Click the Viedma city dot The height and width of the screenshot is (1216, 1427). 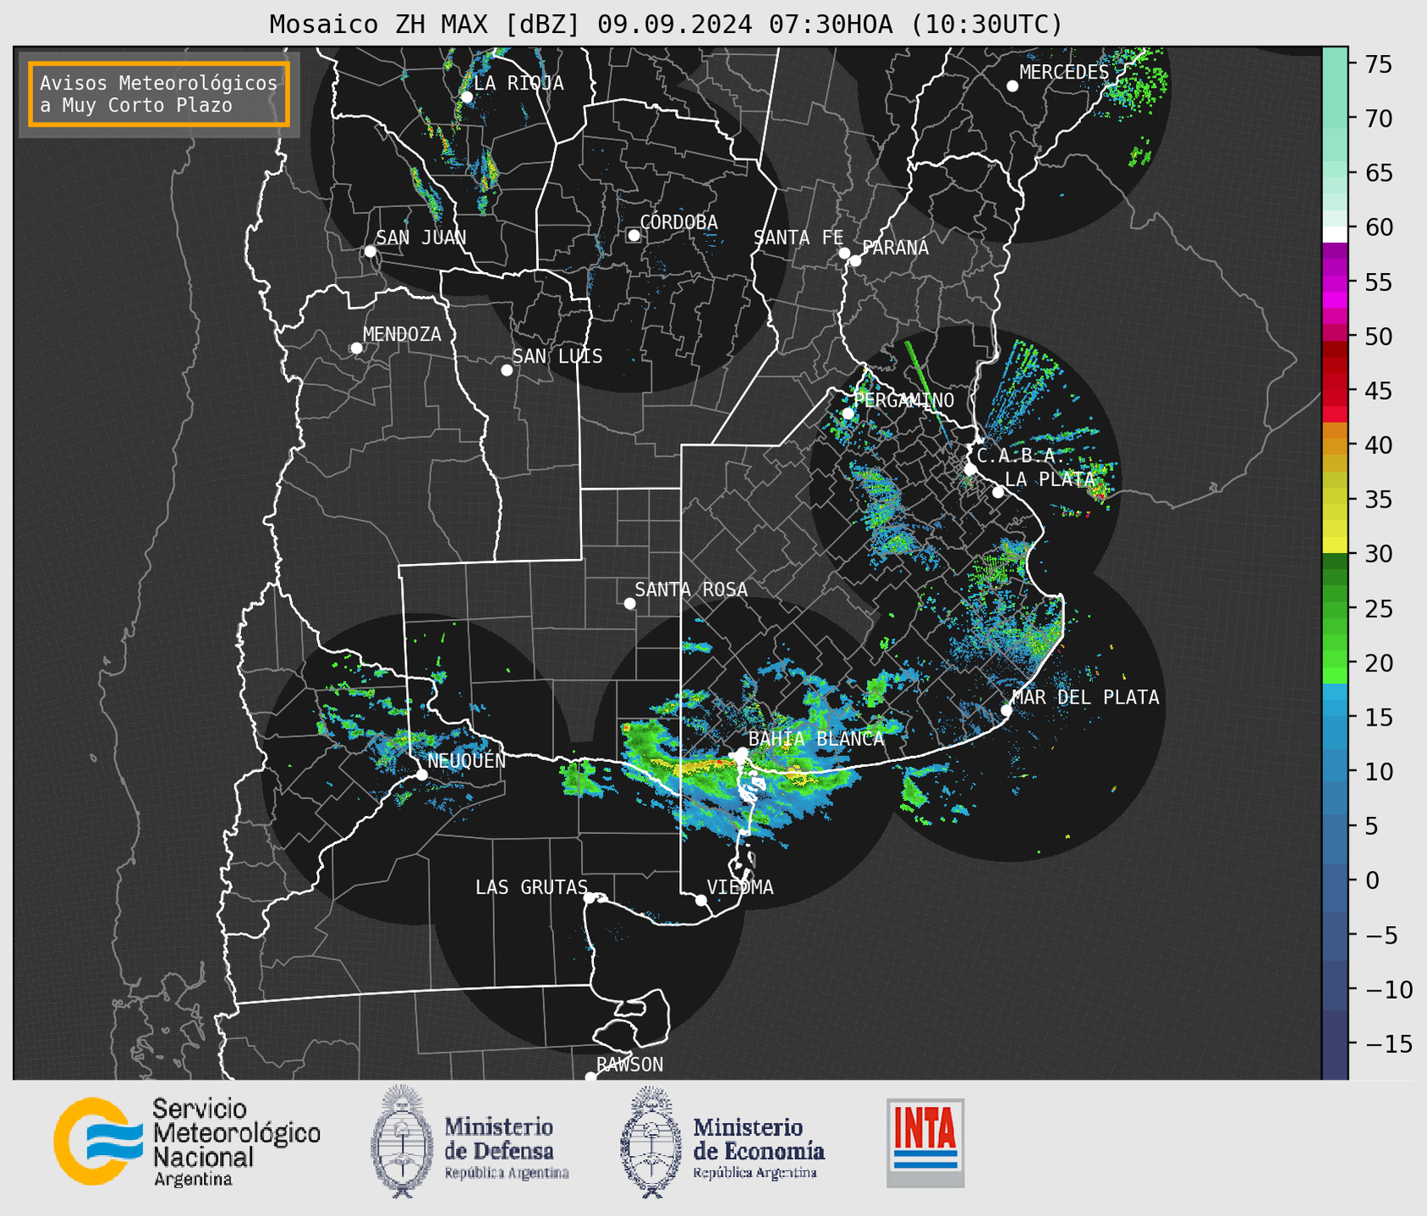click(701, 900)
